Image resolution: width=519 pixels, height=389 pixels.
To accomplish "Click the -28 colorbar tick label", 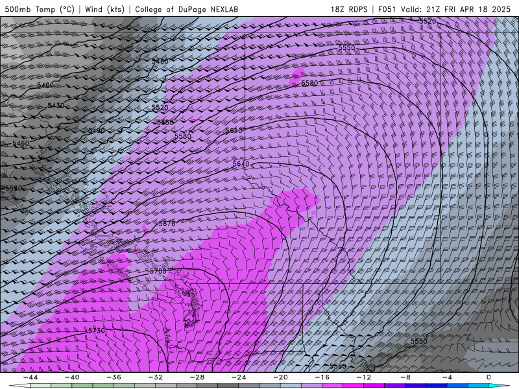I will [x=197, y=377].
